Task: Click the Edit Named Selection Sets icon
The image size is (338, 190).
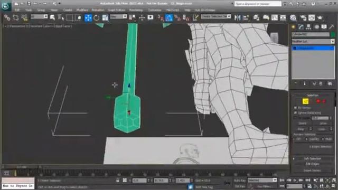Action: pyautogui.click(x=195, y=17)
